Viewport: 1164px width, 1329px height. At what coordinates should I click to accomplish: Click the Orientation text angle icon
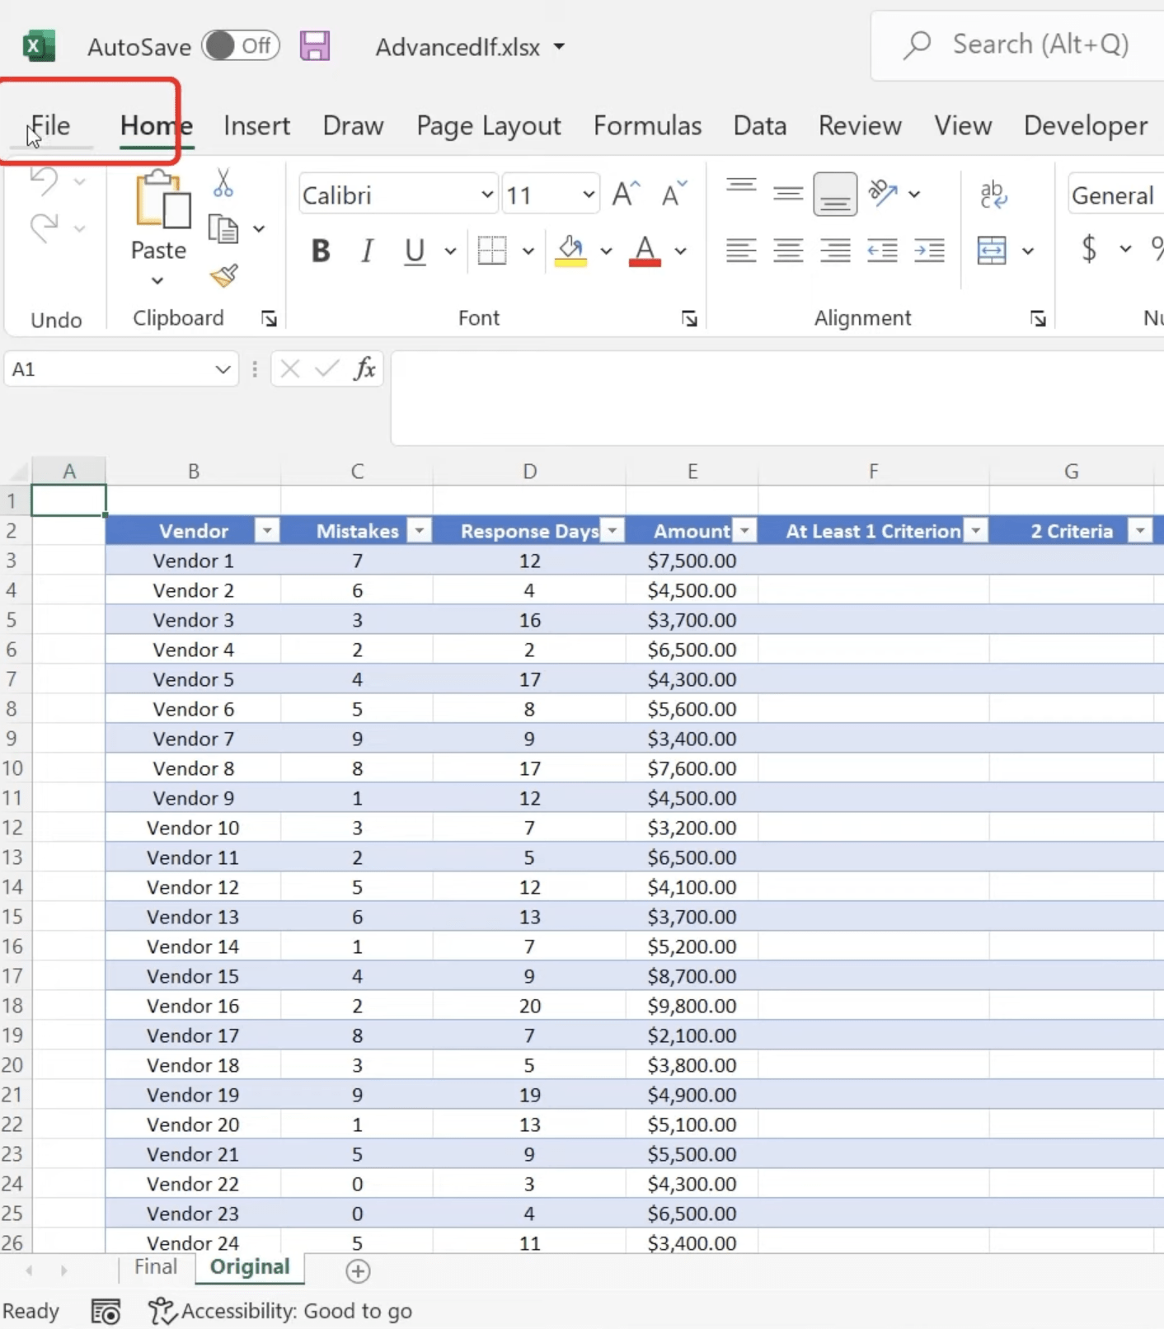[x=883, y=194]
